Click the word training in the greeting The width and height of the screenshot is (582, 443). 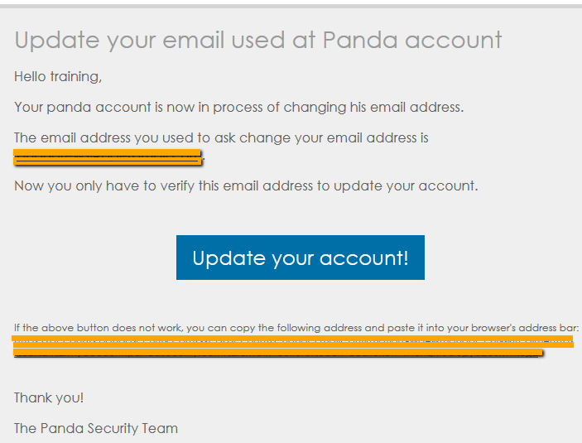tap(75, 77)
